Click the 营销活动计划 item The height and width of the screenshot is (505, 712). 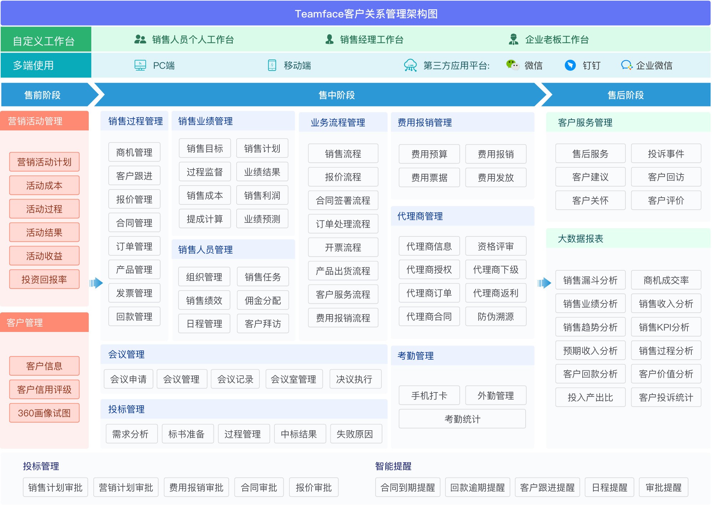(44, 161)
